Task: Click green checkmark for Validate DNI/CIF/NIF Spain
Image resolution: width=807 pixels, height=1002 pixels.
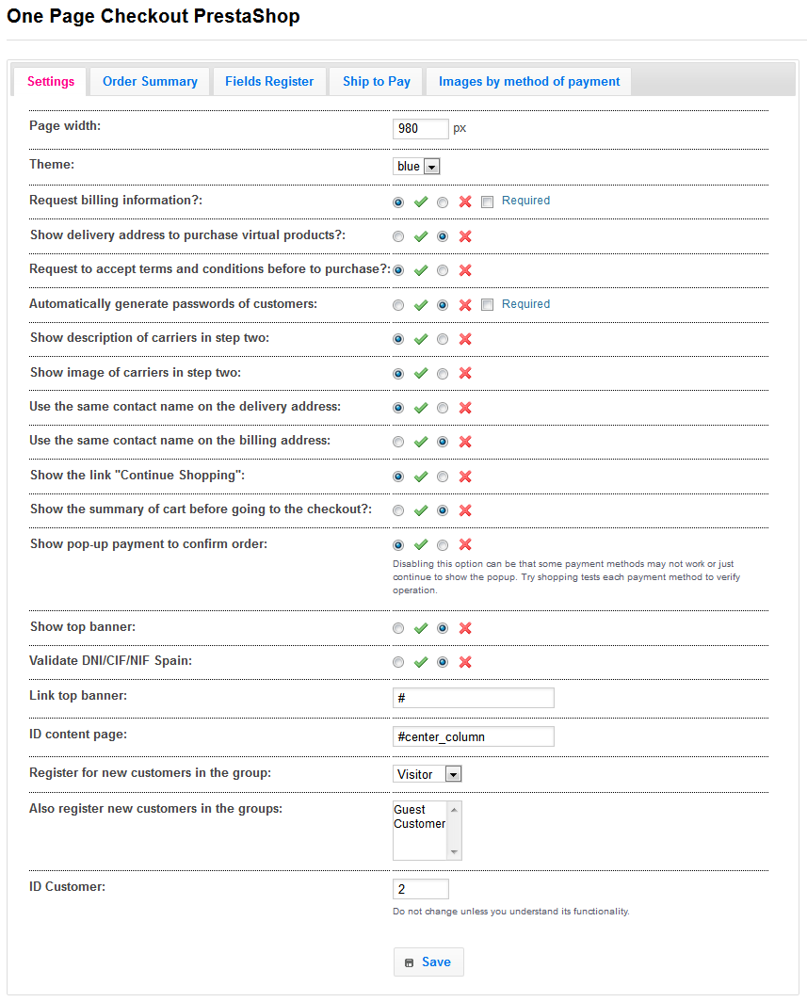Action: (x=421, y=662)
